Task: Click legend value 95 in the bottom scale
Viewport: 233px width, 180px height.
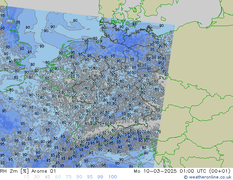Action: pyautogui.click(x=90, y=177)
